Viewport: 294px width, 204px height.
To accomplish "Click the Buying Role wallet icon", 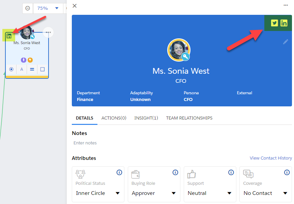I will [136, 174].
